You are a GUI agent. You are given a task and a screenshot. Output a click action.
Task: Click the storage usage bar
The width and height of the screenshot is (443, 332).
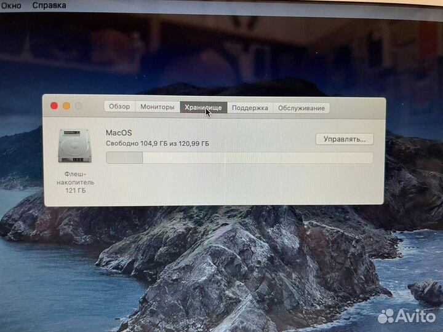[x=239, y=158]
